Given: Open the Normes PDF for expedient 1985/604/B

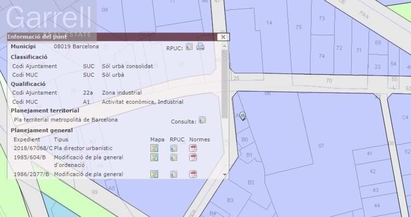Looking at the screenshot, I should click(x=193, y=157).
